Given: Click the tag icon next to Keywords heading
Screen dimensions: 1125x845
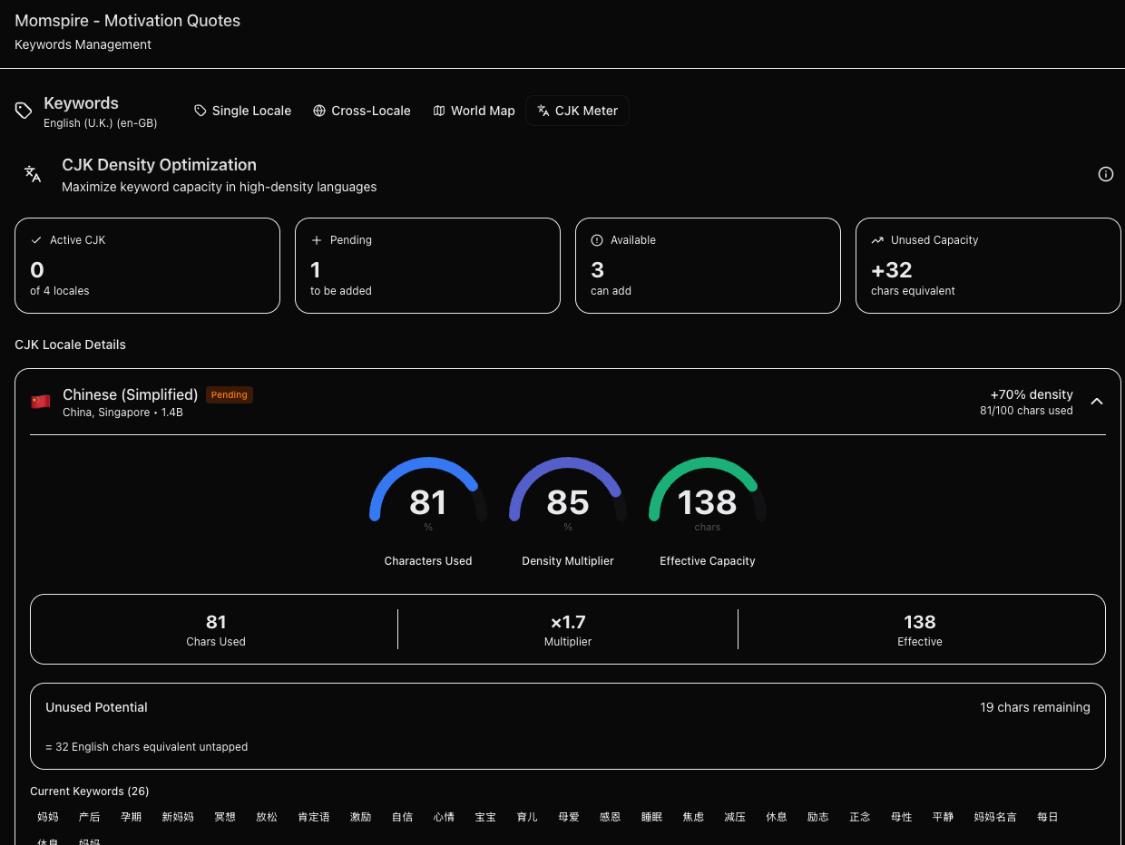Looking at the screenshot, I should 24,111.
